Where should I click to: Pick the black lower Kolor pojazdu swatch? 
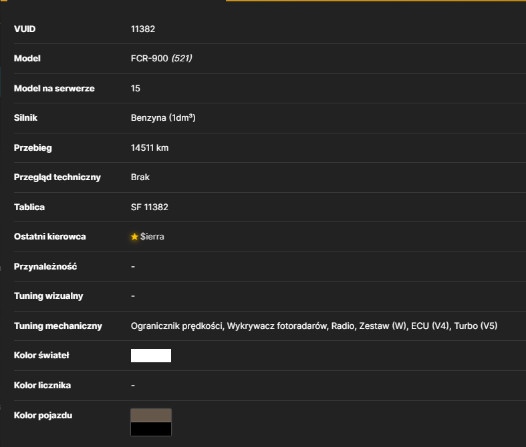tap(151, 429)
